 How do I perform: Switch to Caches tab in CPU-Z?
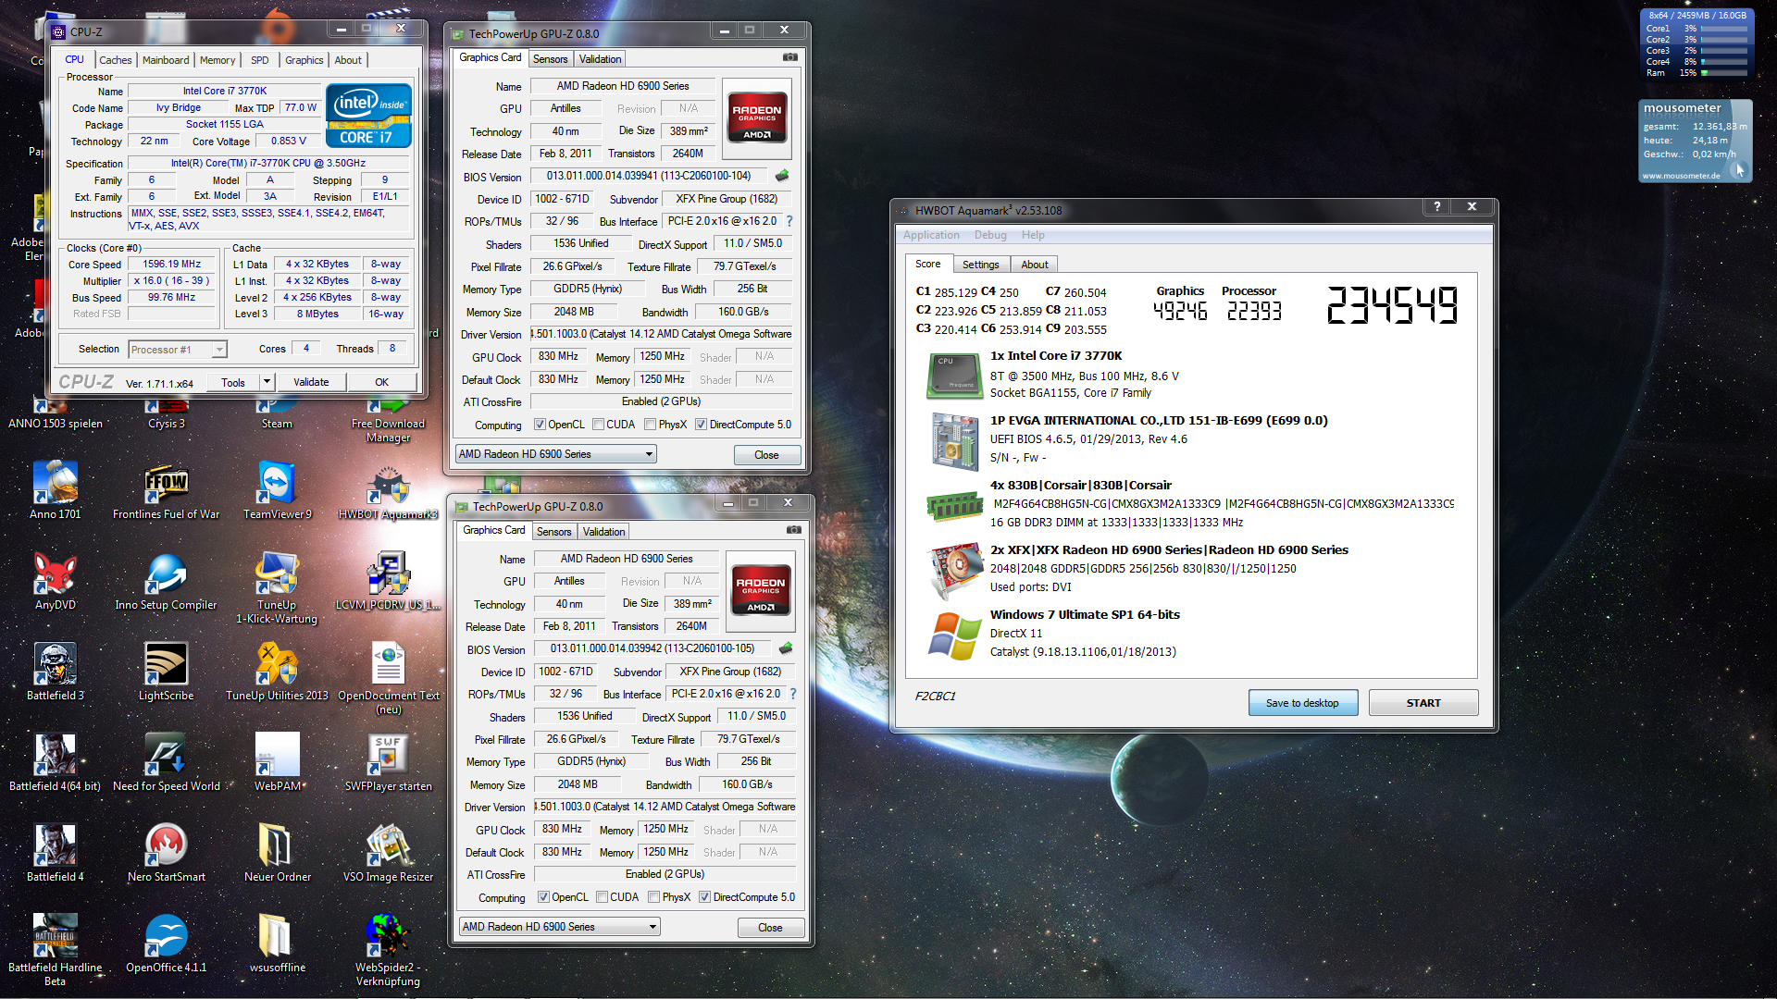coord(116,60)
